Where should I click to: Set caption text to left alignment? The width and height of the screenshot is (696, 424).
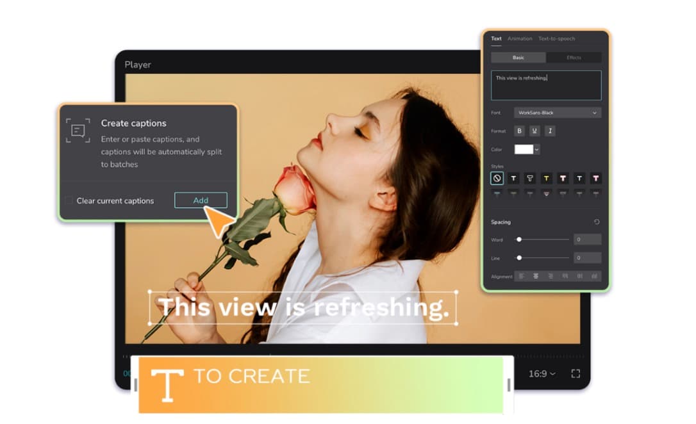(521, 276)
